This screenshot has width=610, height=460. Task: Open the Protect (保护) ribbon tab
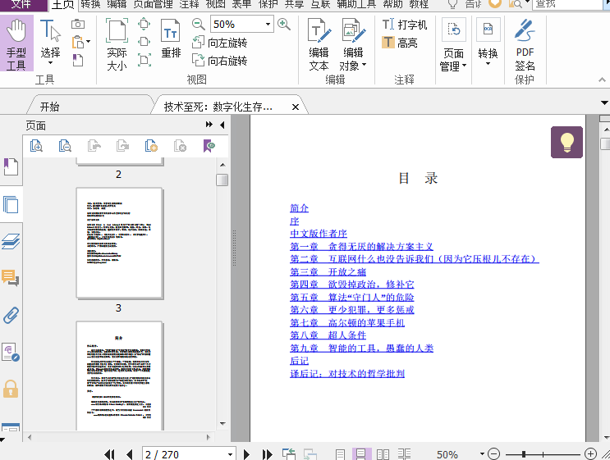(x=268, y=5)
